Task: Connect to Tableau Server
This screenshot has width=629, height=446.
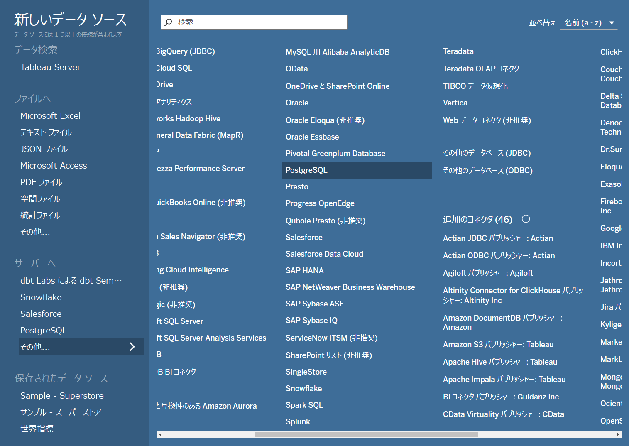Action: point(50,67)
